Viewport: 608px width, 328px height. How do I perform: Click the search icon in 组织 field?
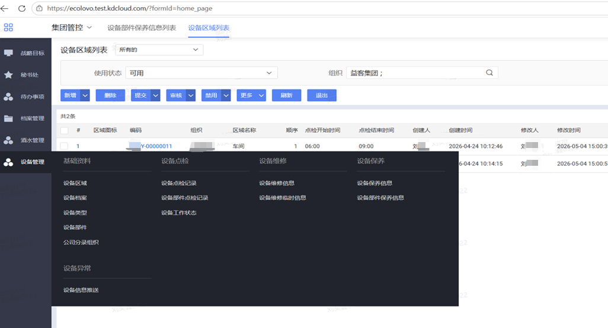pos(489,73)
